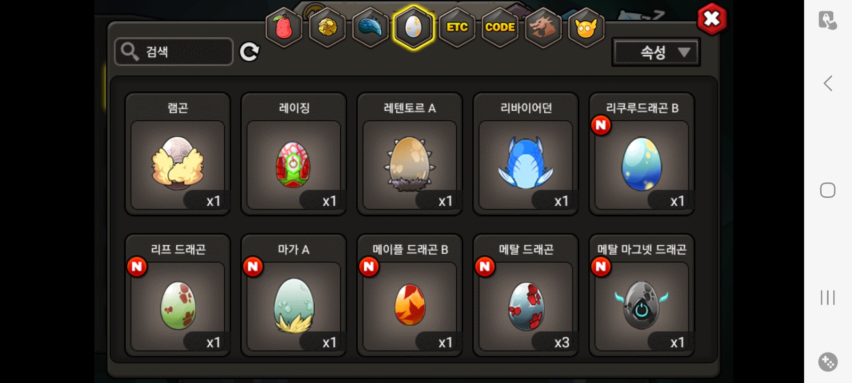Open the yellow owl mask tab
The height and width of the screenshot is (383, 852).
(x=586, y=27)
